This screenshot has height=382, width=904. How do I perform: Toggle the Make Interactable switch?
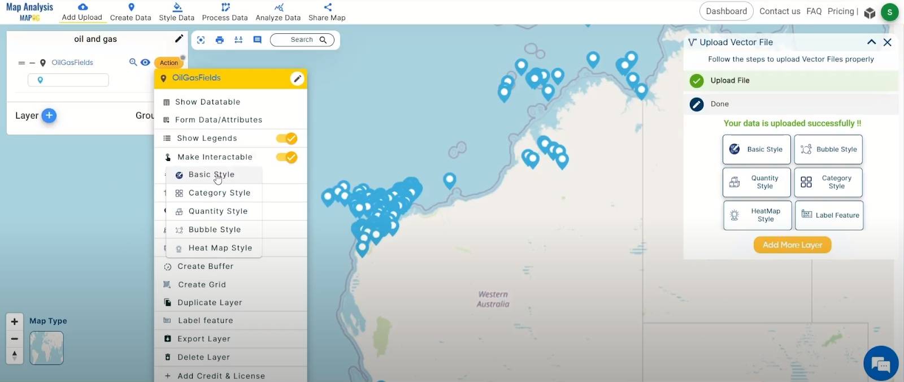pos(286,157)
